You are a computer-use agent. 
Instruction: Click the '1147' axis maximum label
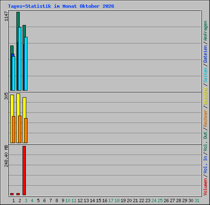coord(6,16)
